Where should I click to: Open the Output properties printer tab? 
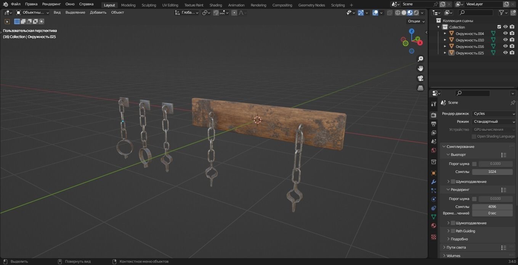click(x=433, y=124)
